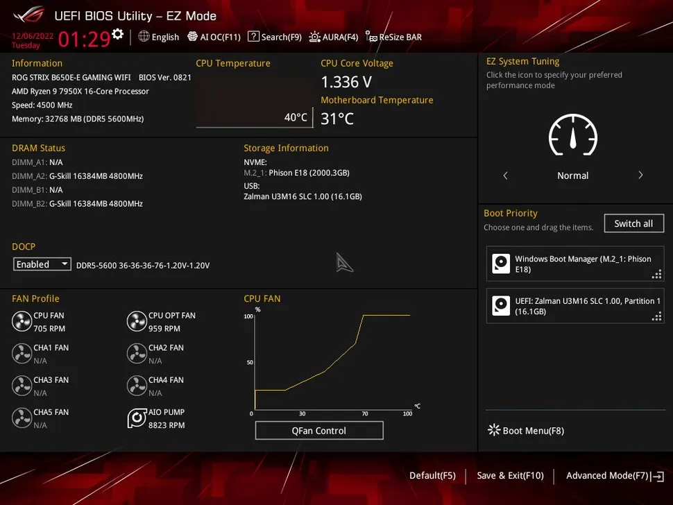Click the CPU FAN curve graph

click(332, 361)
